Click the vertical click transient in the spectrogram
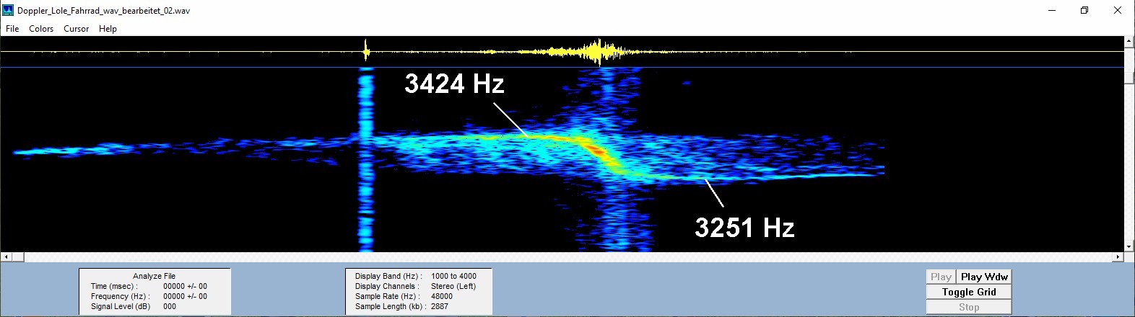The height and width of the screenshot is (317, 1135). [x=366, y=158]
